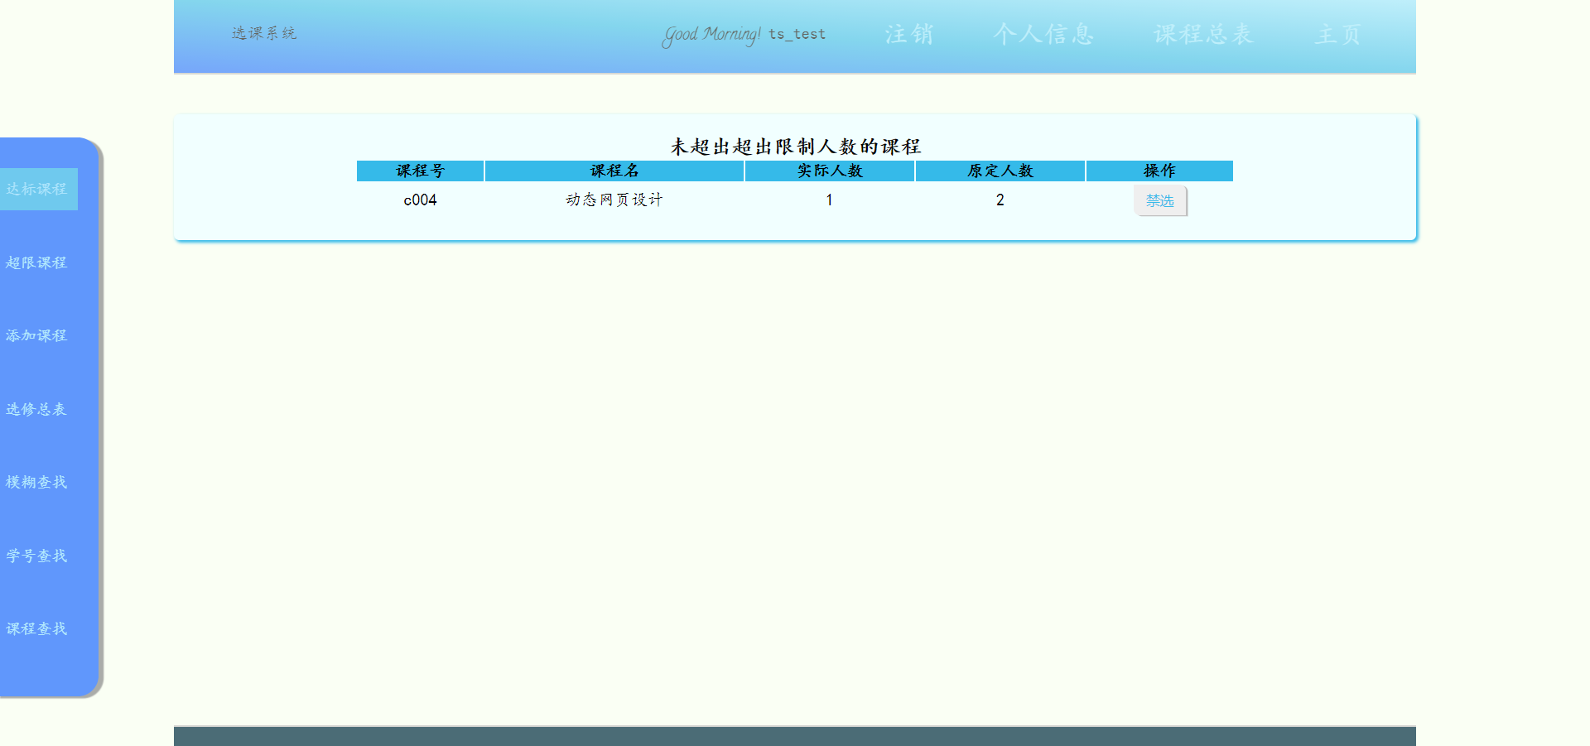Click the 原定人数 column header
Screen dimensions: 1590x746
(1000, 171)
